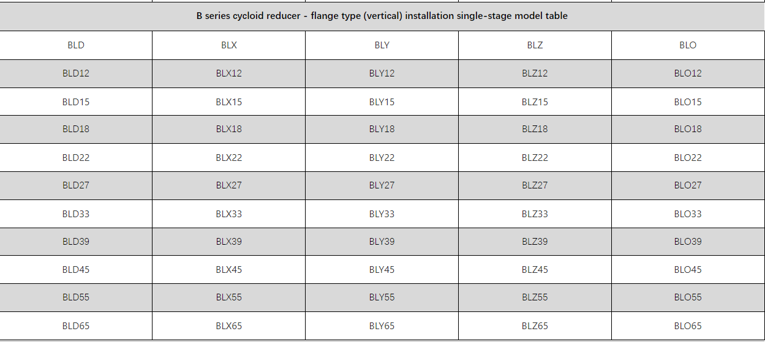Click the BLY column header
The height and width of the screenshot is (342, 765).
pyautogui.click(x=382, y=45)
